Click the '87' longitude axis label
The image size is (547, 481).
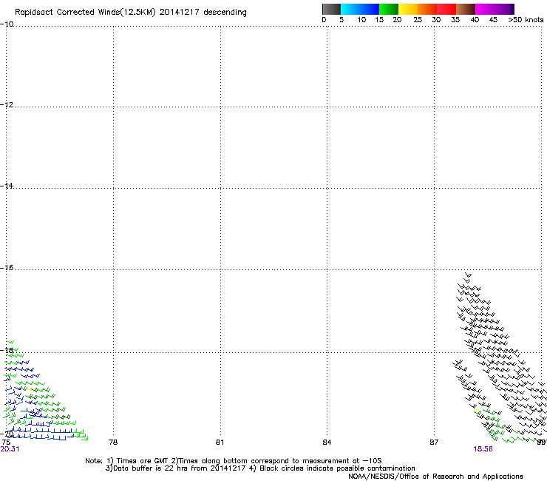click(x=434, y=443)
